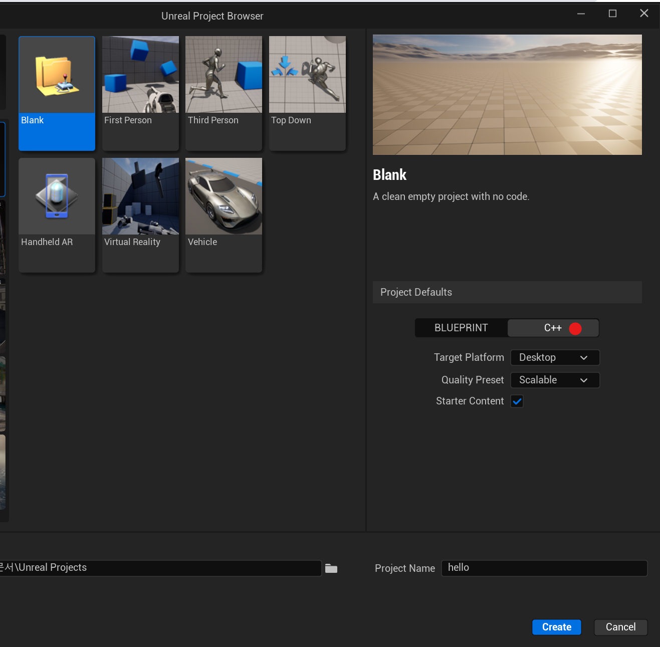This screenshot has width=660, height=647.
Task: Click the 'A clean empty project' description
Action: coord(451,196)
